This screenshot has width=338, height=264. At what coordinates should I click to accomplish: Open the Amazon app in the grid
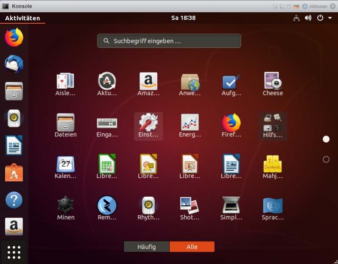coord(148,84)
